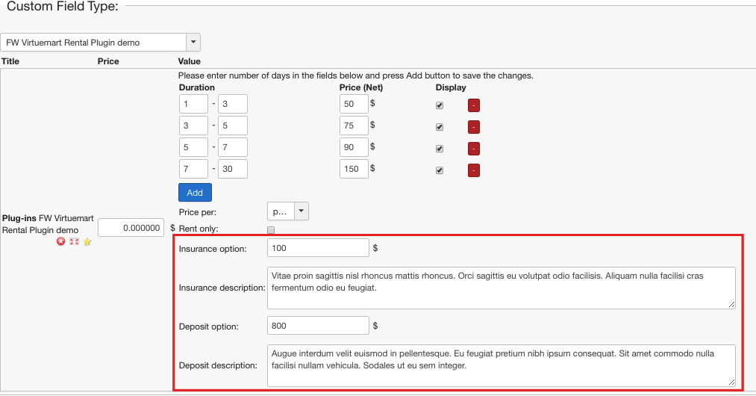Viewport: 756px width, 396px height.
Task: Focus the Insurance description text area
Action: click(x=501, y=288)
